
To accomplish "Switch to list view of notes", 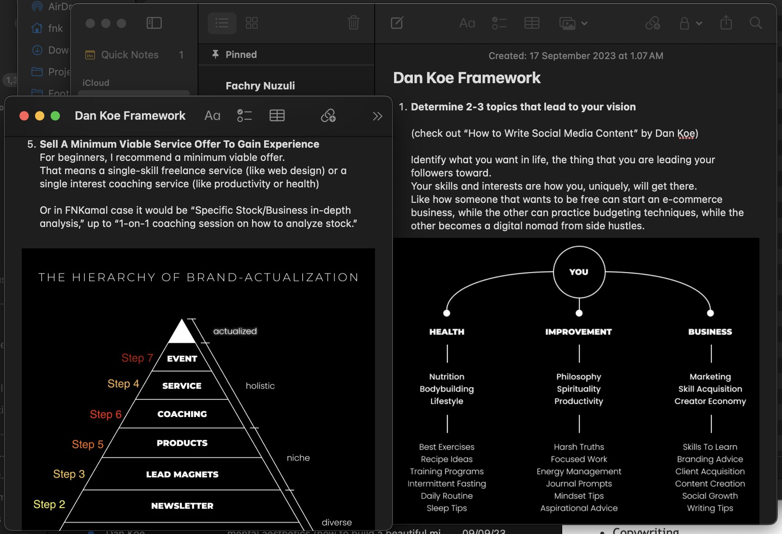I will click(222, 23).
